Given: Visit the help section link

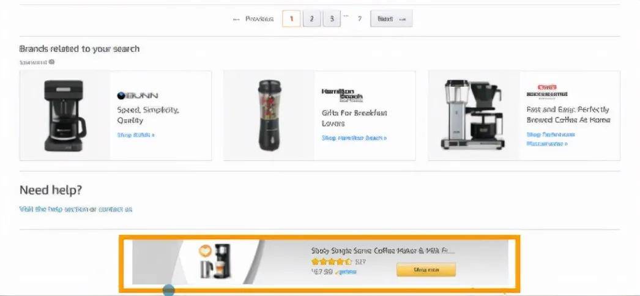Looking at the screenshot, I should 76,209.
